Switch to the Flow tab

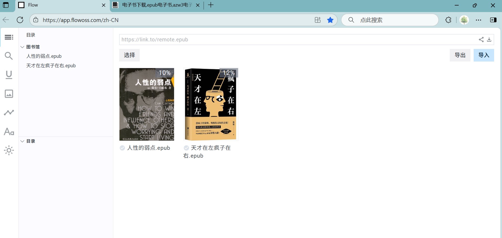pyautogui.click(x=62, y=5)
